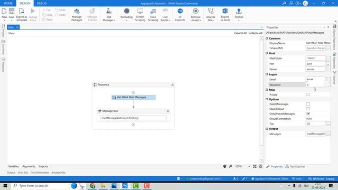Open Manage Packages
The height and width of the screenshot is (190, 338).
click(x=77, y=15)
